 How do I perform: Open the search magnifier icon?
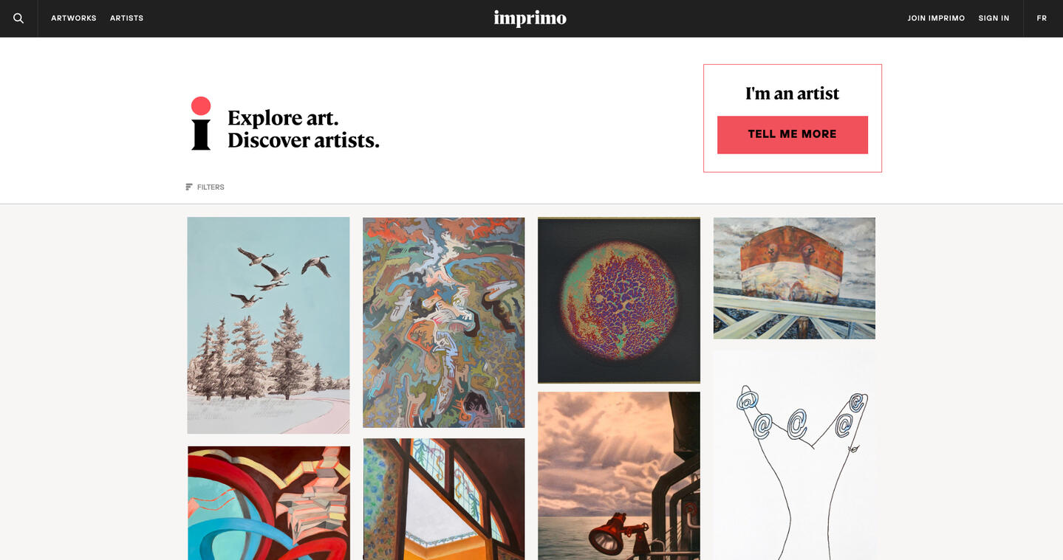(x=18, y=18)
